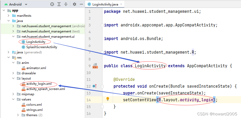Screen dimensions: 241x118
Task: Select the drawable folder row
Action: (43, 73)
